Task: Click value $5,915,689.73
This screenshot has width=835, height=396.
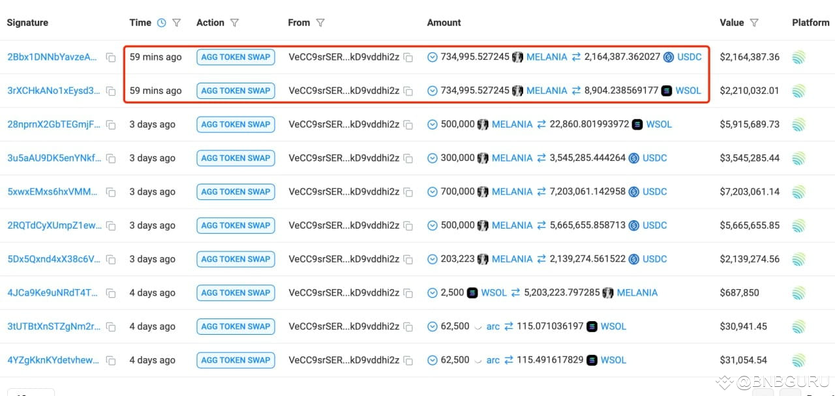Action: click(750, 124)
